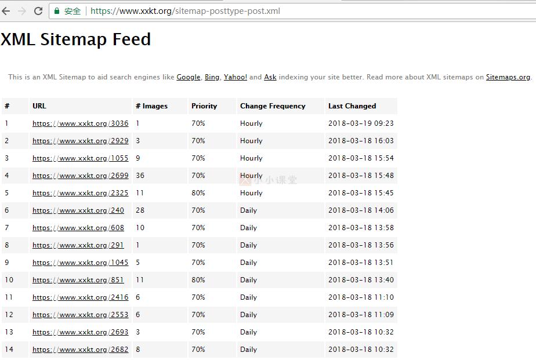Open the www.xxkt.org/2699 link
Screen dimensions: 536x360
point(81,176)
